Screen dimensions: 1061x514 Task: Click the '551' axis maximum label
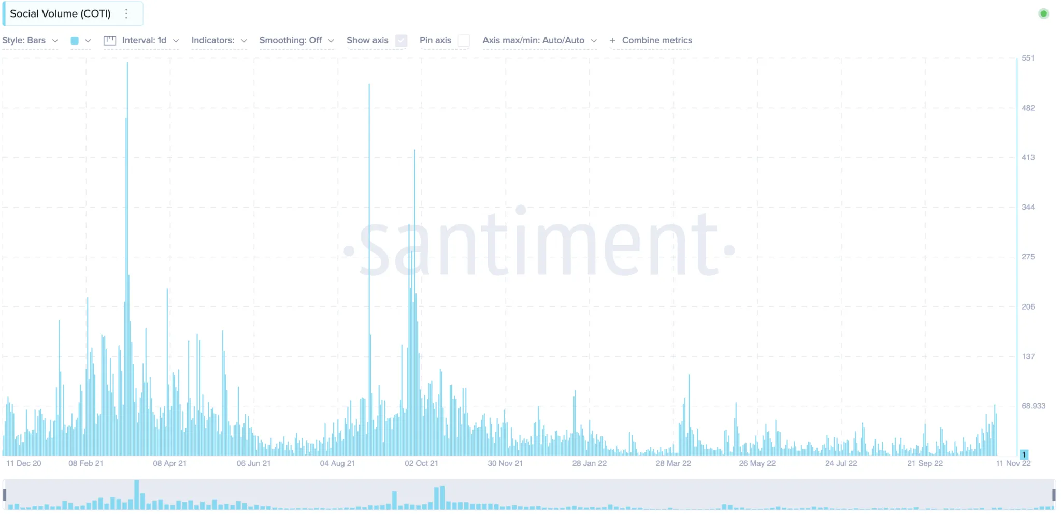(1028, 58)
